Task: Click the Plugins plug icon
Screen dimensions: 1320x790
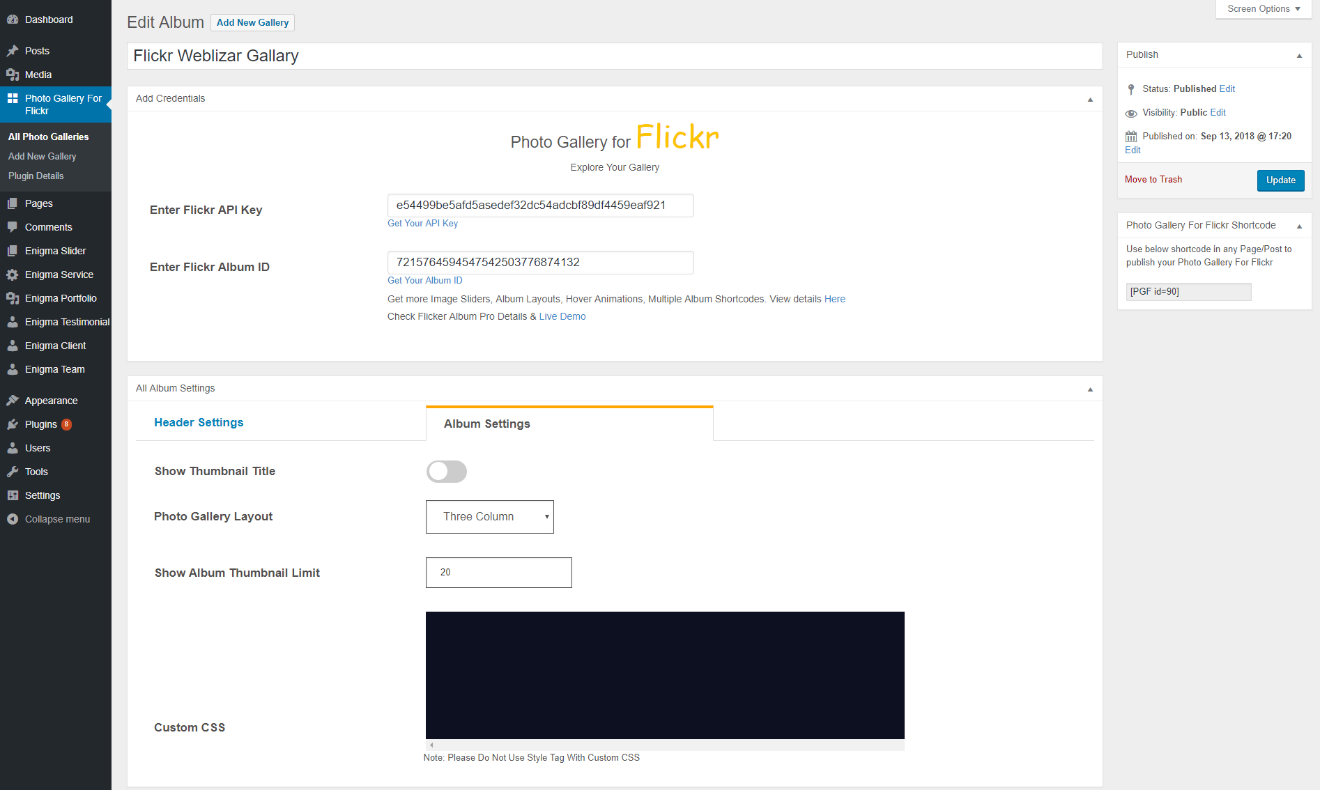Action: coord(13,424)
